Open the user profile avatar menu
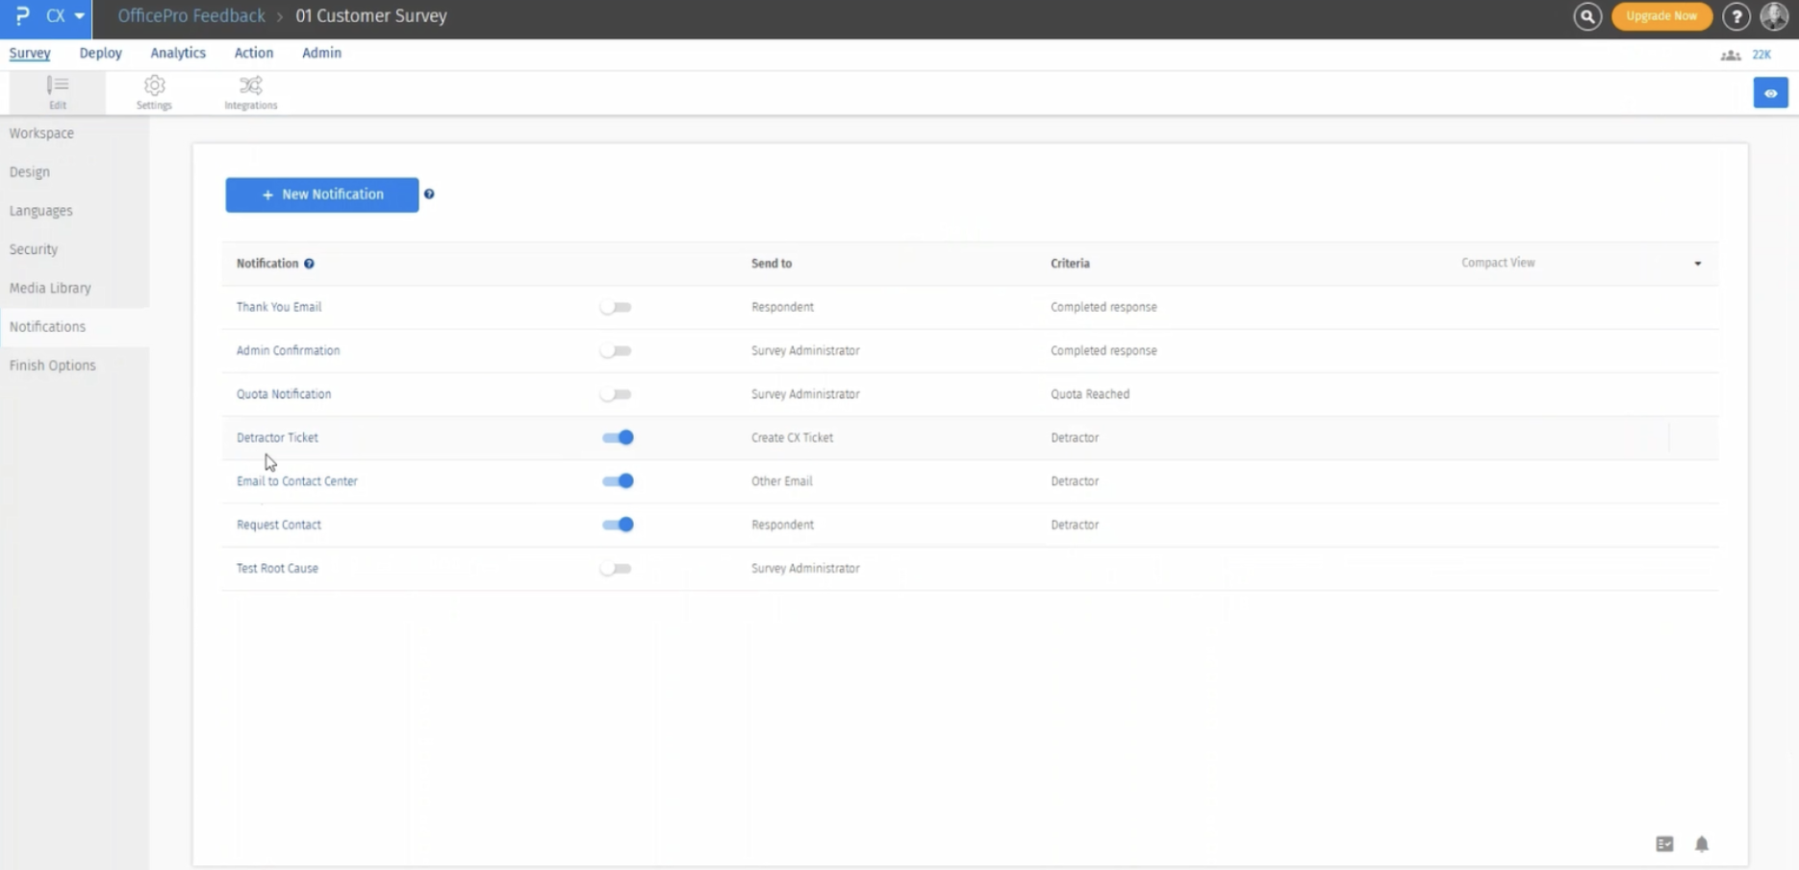 (x=1774, y=16)
